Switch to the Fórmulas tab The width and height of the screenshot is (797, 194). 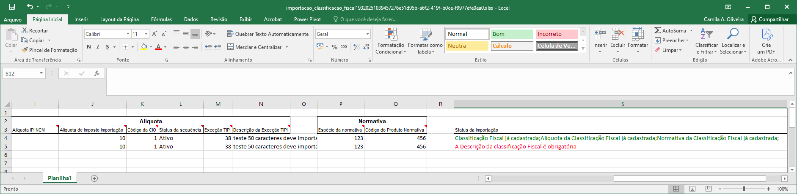coord(161,19)
